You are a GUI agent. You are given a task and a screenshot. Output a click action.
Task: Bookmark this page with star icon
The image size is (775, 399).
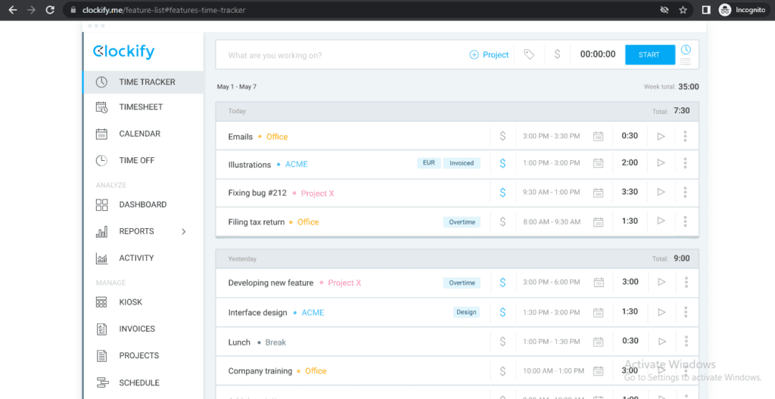coord(683,10)
